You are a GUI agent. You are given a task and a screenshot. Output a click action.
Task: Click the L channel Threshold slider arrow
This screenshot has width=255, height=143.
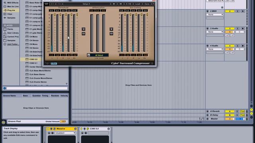pyautogui.click(x=55, y=15)
